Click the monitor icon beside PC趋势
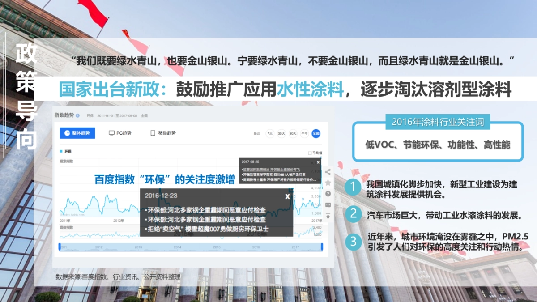The image size is (537, 302). pos(112,132)
